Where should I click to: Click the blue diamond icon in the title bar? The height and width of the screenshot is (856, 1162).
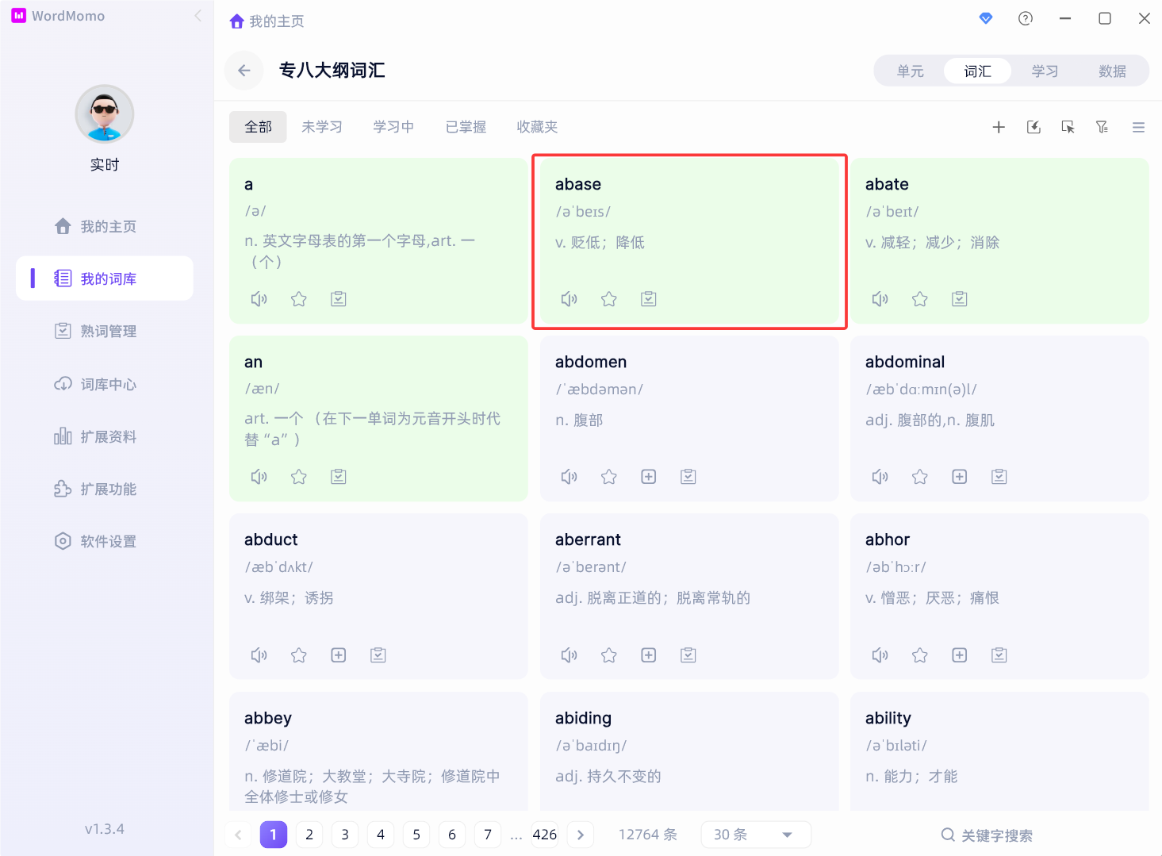click(x=986, y=18)
